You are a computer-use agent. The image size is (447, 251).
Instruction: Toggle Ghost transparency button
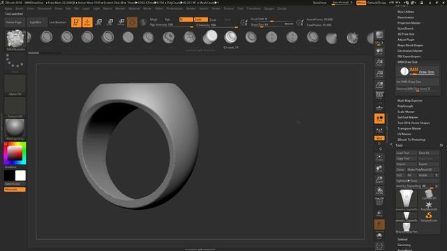click(x=379, y=225)
